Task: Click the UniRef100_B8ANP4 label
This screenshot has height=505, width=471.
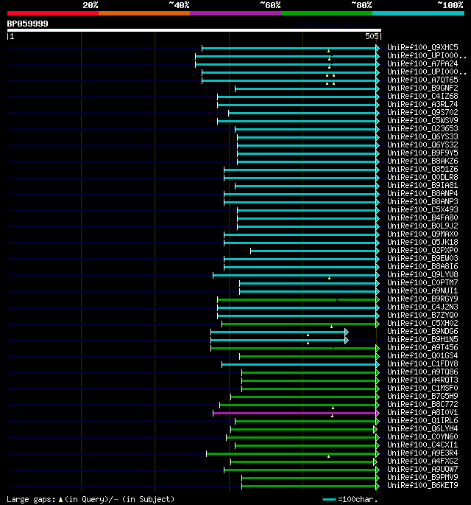Action: coord(422,194)
